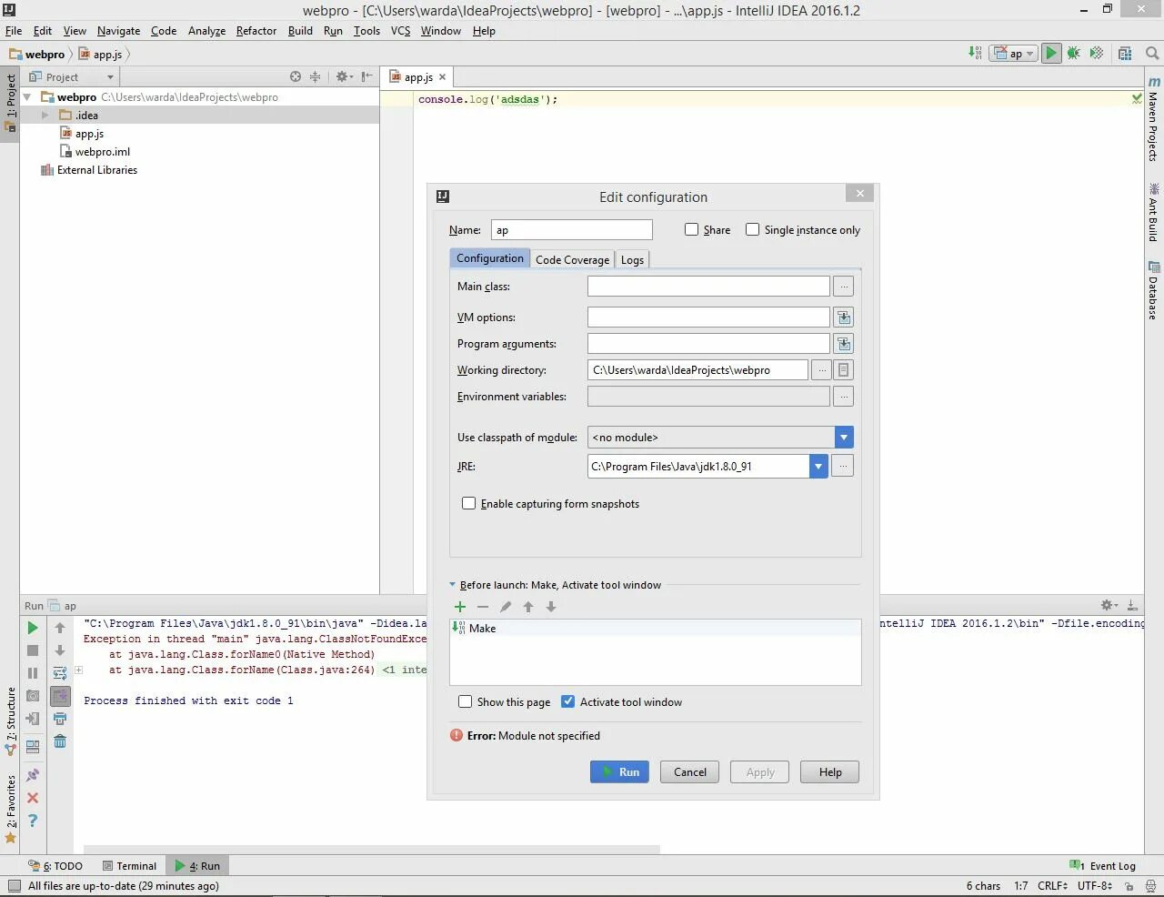The width and height of the screenshot is (1164, 897).
Task: Toggle the Share checkbox
Action: 691,230
